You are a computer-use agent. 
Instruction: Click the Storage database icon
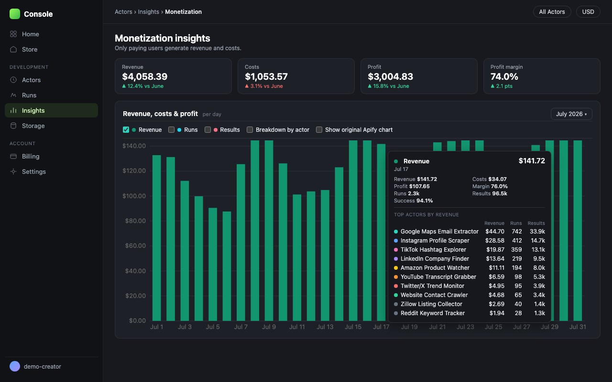pyautogui.click(x=13, y=126)
